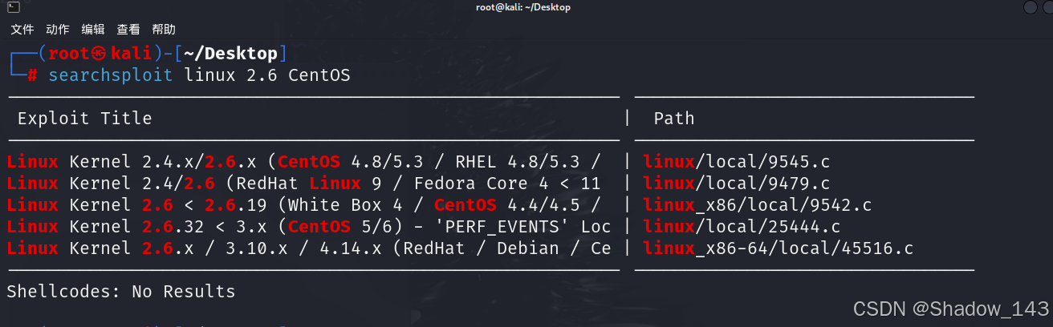Viewport: 1053px width, 327px height.
Task: Click the root㉿kali prompt text
Action: (x=99, y=54)
